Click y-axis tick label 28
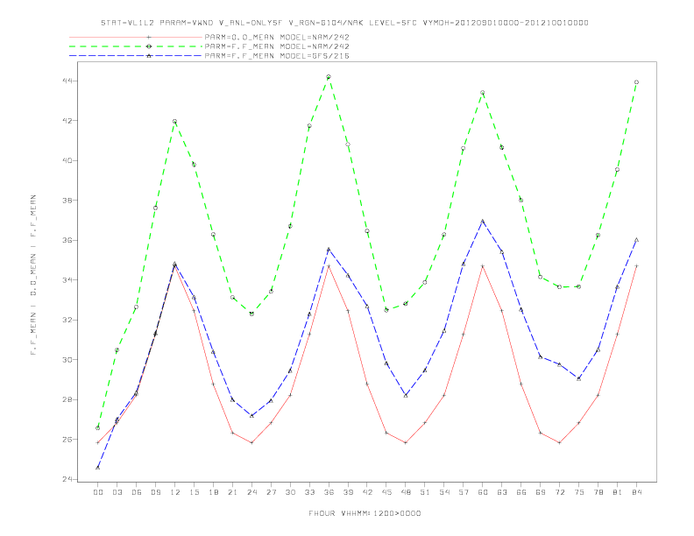 tap(68, 399)
